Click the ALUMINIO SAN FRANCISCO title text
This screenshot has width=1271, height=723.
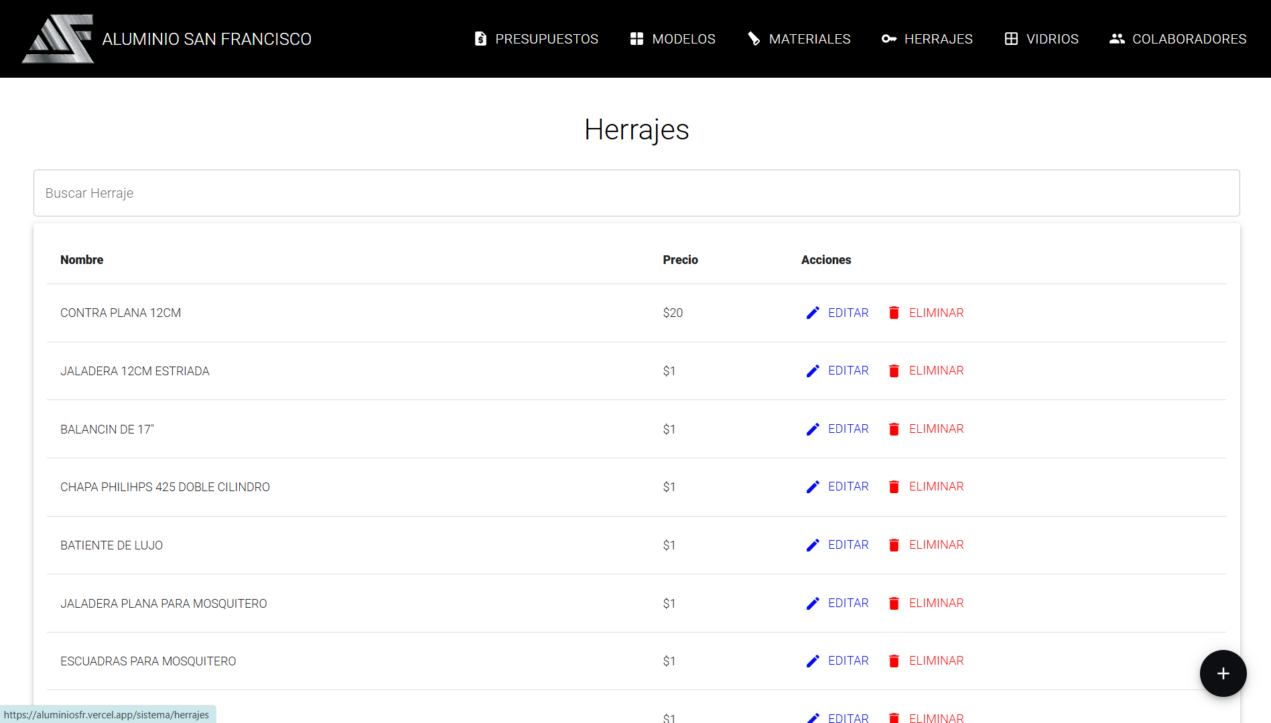click(206, 39)
